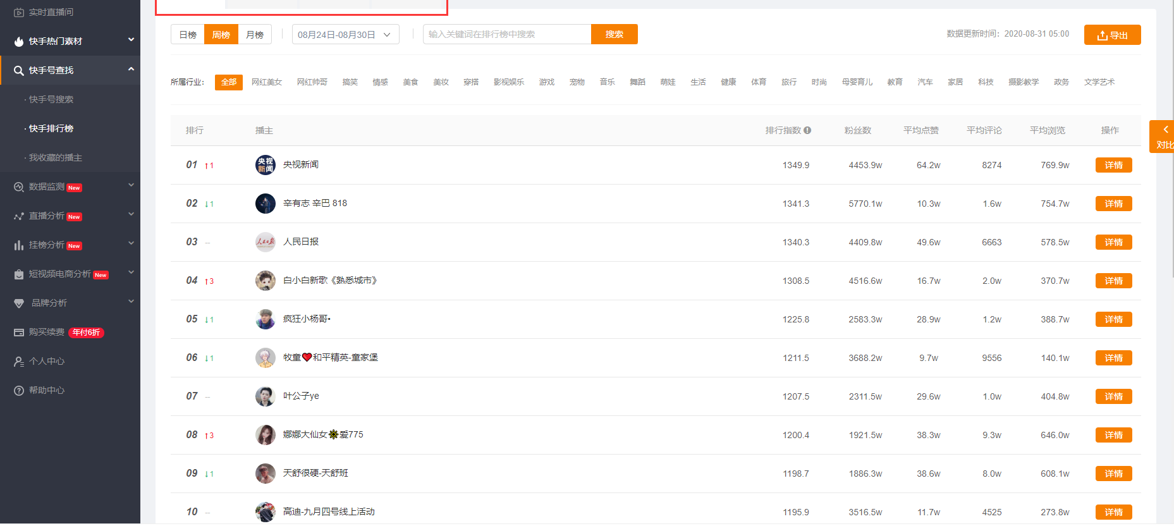Viewport: 1174px width, 526px height.
Task: Filter by 音乐 industry
Action: coord(608,82)
